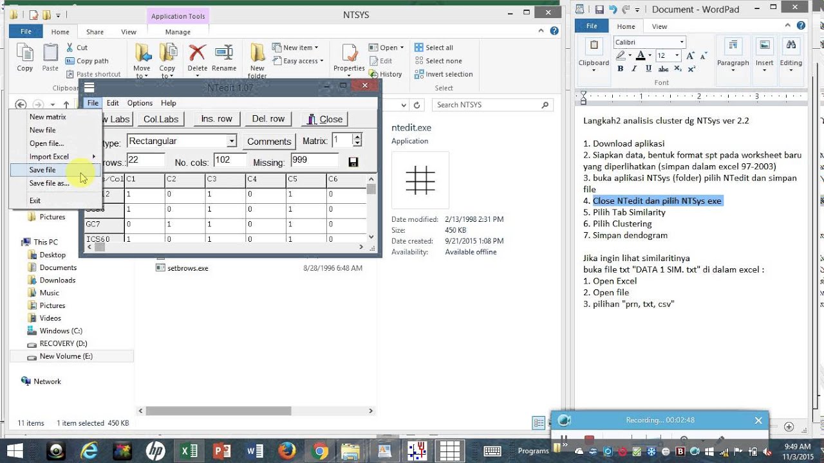824x463 pixels.
Task: Click the WordPad Grow font icon
Action: [690, 56]
